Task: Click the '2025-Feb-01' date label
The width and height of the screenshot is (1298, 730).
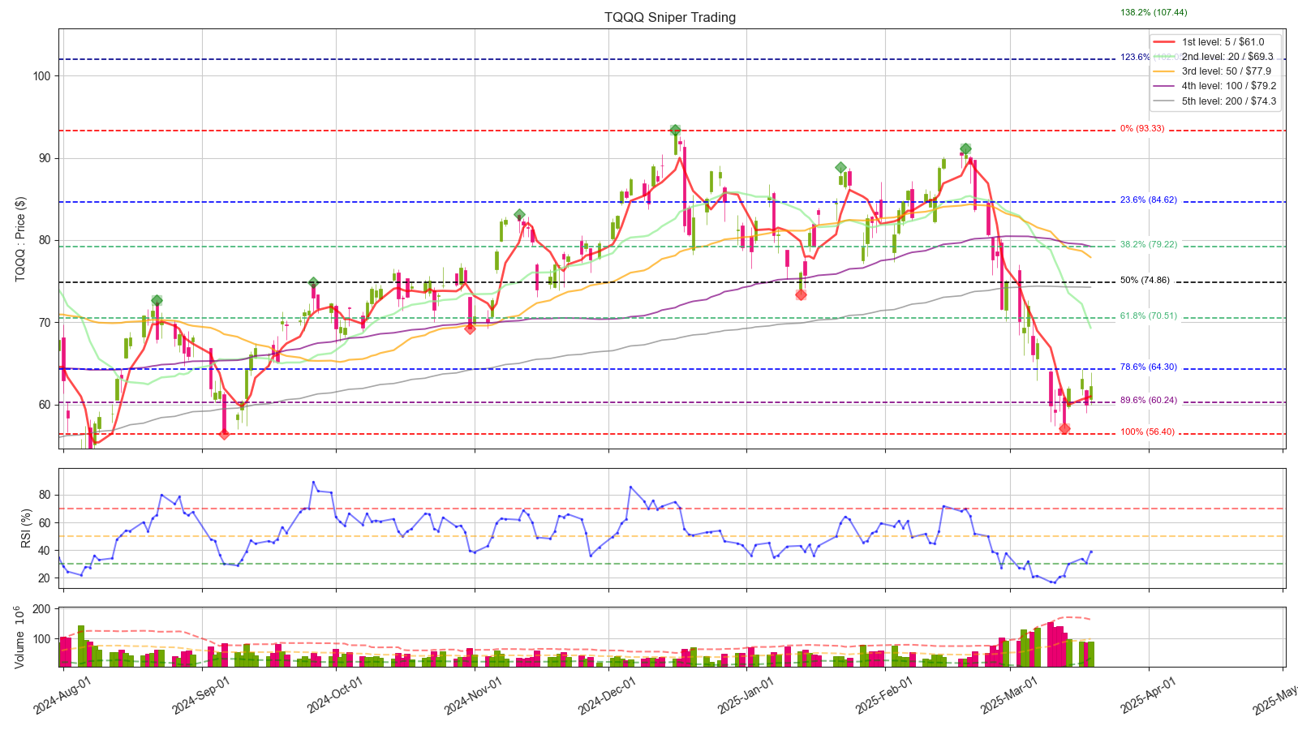Action: (885, 695)
